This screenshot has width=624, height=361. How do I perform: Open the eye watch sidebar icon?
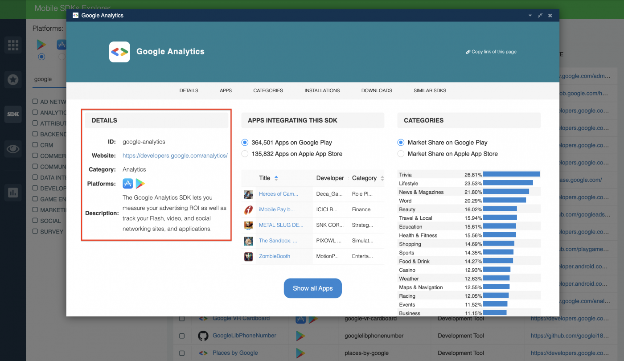(x=13, y=149)
